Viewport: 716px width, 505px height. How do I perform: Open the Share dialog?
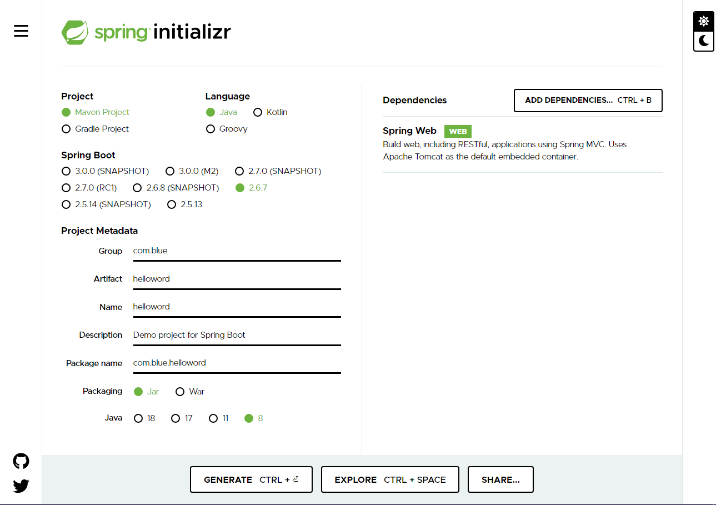[500, 479]
